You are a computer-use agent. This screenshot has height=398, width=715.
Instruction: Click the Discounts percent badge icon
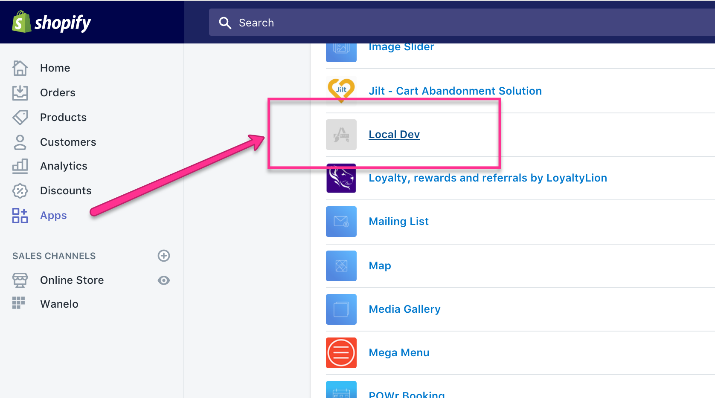click(x=20, y=190)
